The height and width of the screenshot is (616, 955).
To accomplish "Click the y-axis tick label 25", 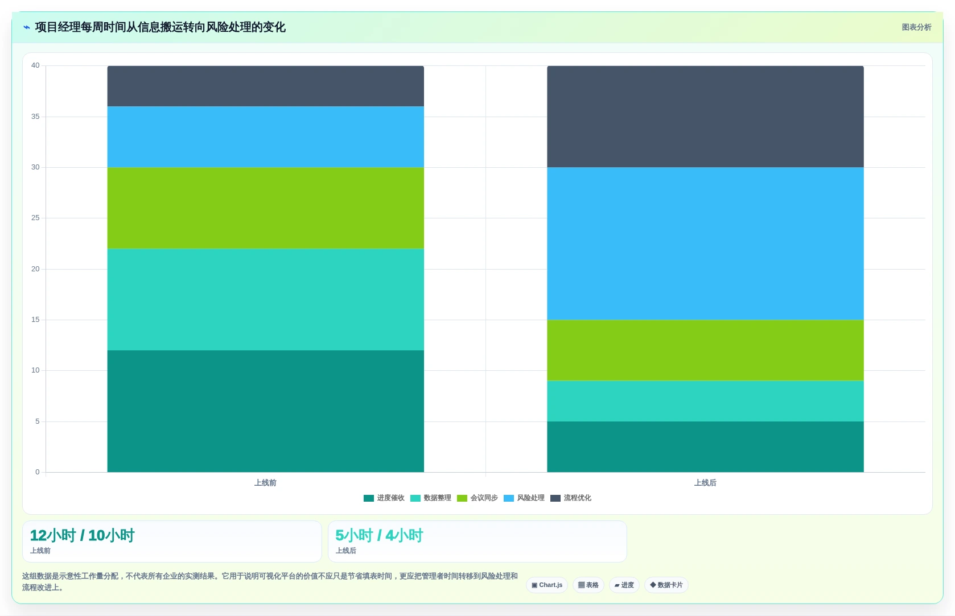I will [x=35, y=218].
